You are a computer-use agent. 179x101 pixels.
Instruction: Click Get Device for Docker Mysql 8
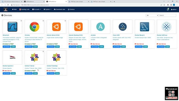click(x=139, y=47)
